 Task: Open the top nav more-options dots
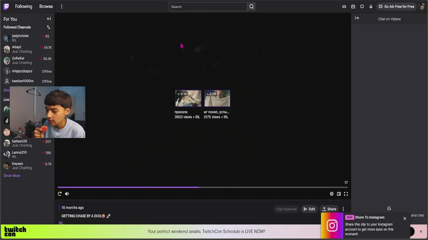tap(62, 6)
